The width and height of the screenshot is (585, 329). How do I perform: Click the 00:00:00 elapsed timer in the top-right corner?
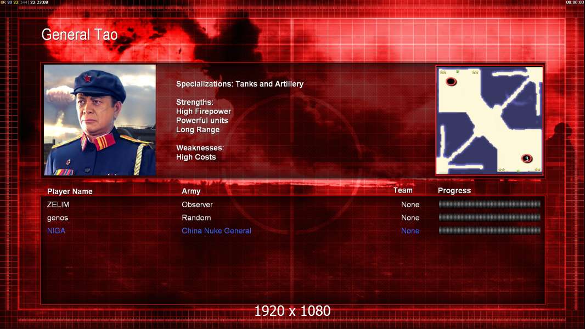[x=575, y=2]
